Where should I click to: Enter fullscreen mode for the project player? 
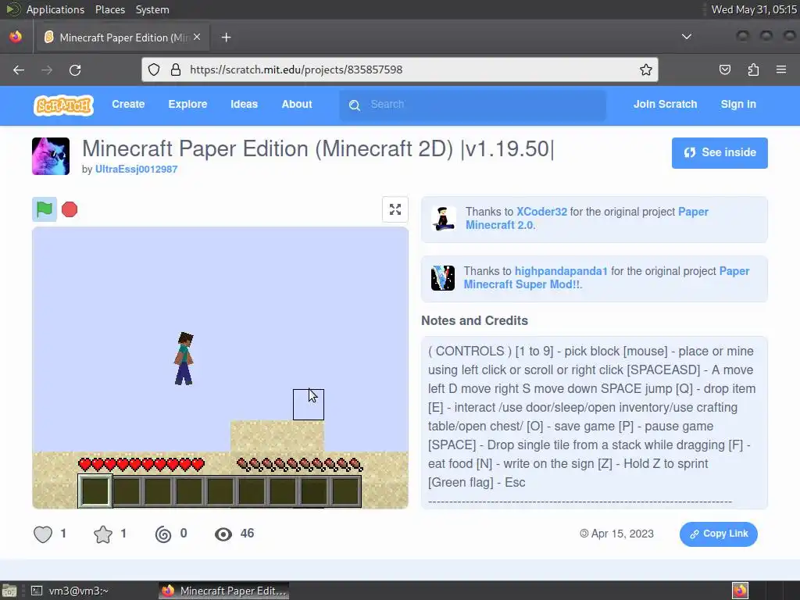tap(395, 209)
